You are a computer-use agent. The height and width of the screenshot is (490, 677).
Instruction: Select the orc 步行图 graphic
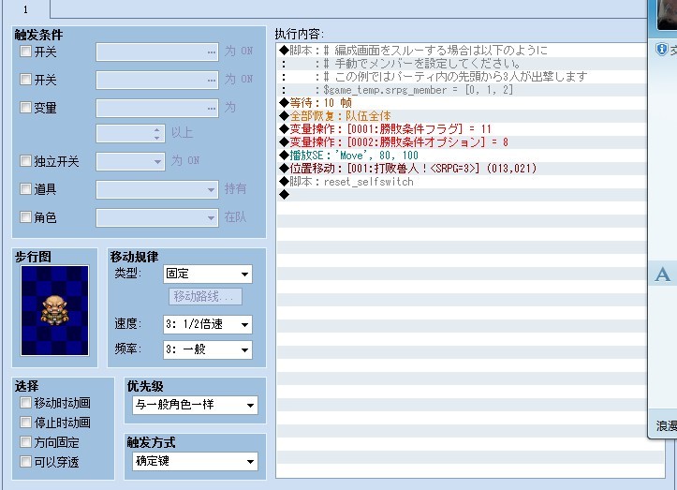(x=55, y=311)
